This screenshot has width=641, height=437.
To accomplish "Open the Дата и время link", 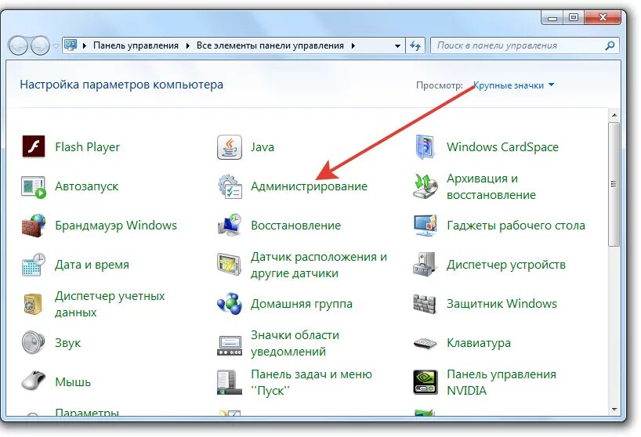I will (92, 265).
